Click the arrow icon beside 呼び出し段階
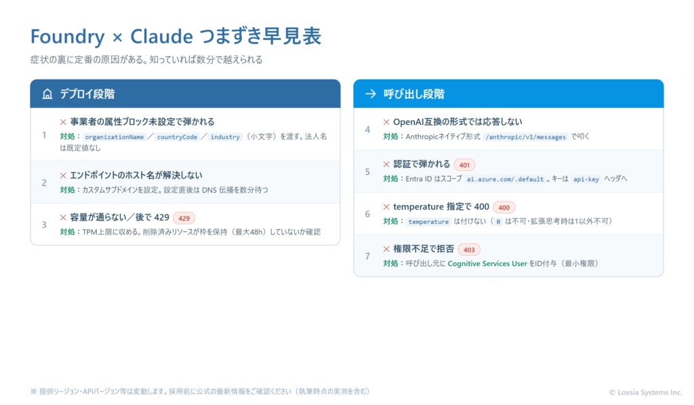Image resolution: width=694 pixels, height=405 pixels. (x=371, y=94)
